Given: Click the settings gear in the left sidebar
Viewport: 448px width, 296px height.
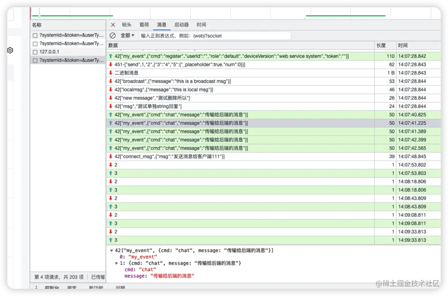Looking at the screenshot, I should pos(10,50).
